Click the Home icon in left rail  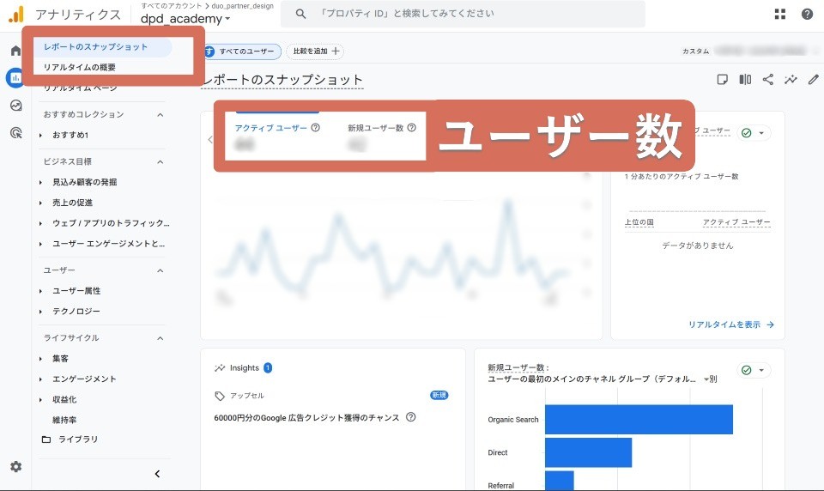coord(15,51)
